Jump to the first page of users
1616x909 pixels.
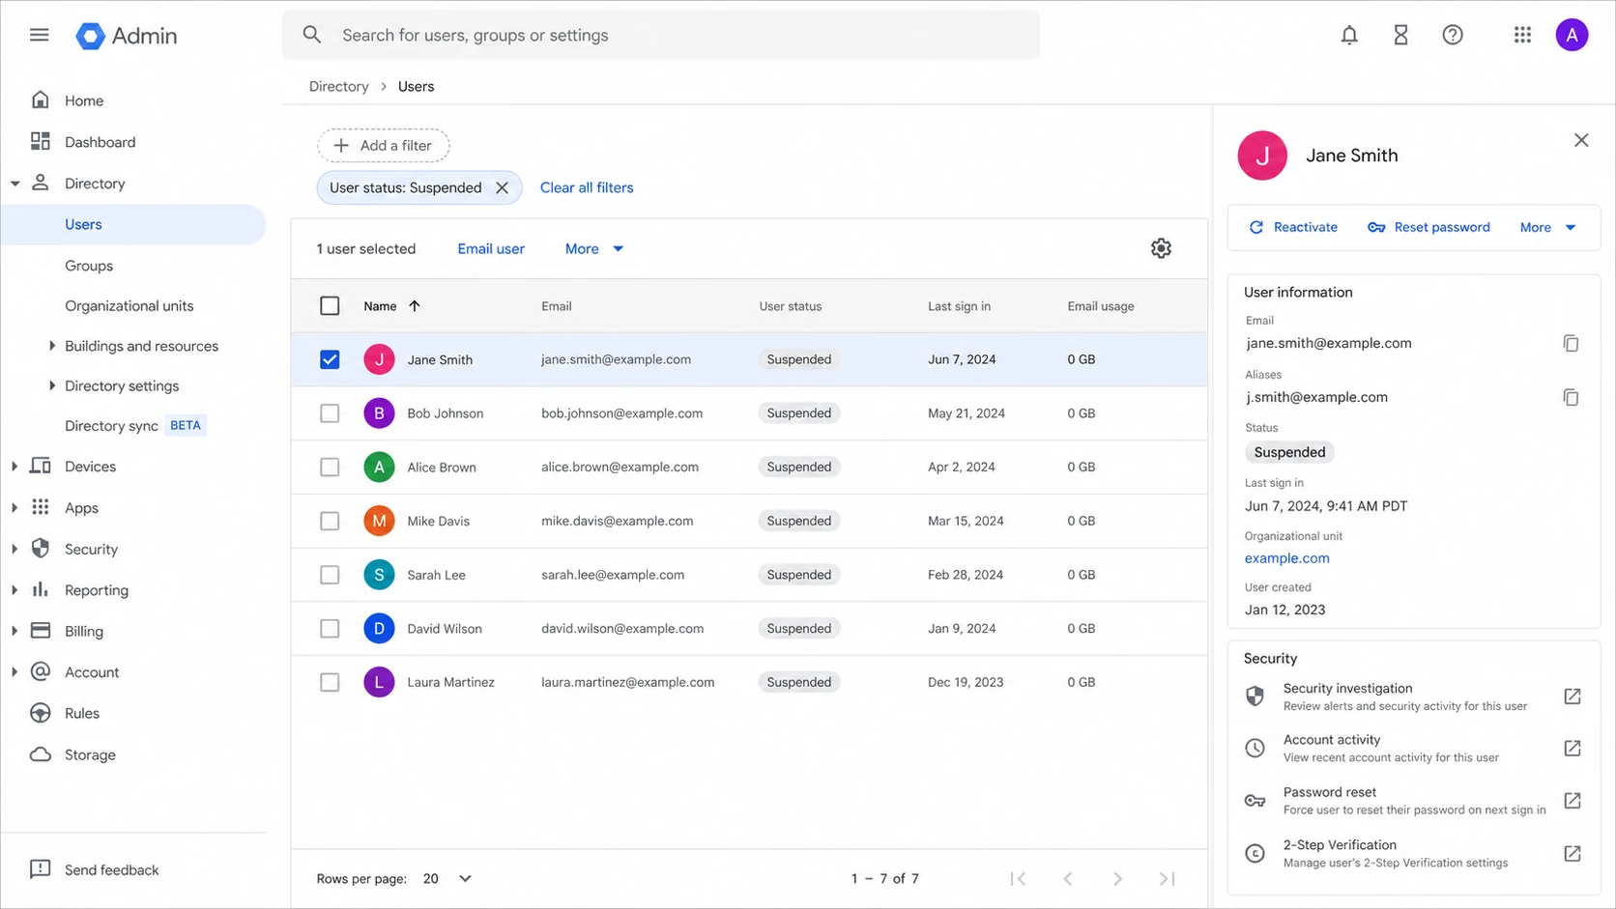1018,878
